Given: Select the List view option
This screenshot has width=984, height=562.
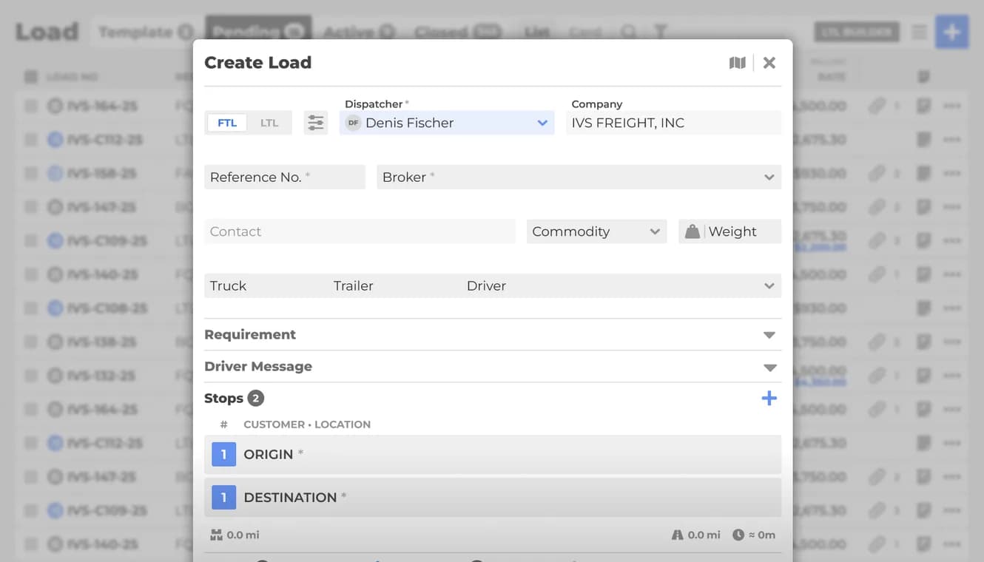Looking at the screenshot, I should [537, 32].
